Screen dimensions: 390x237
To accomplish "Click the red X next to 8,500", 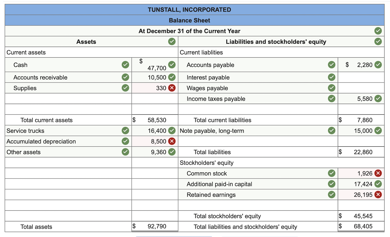I will tap(172, 141).
